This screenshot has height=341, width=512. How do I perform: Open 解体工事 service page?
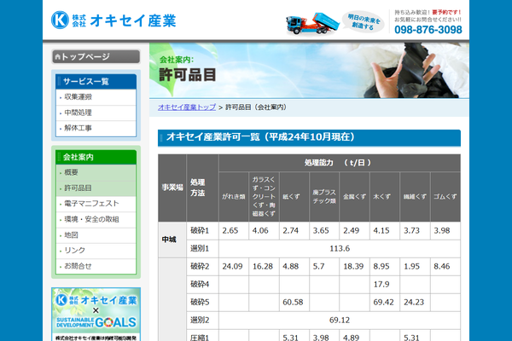(96, 128)
